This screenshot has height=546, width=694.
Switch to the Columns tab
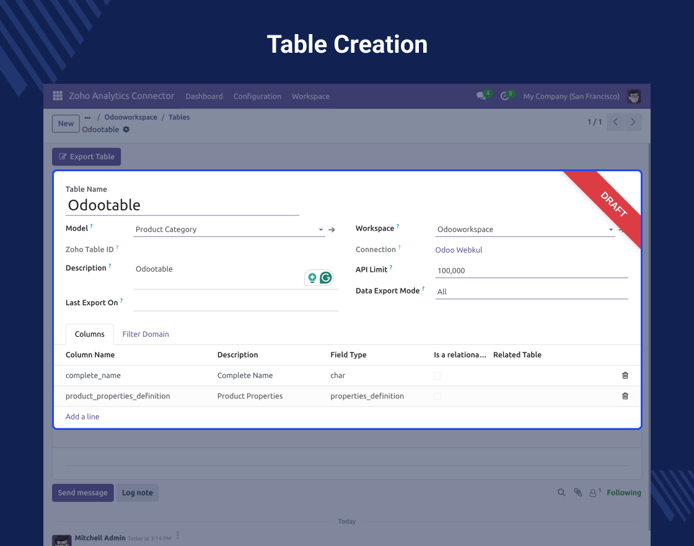pos(89,334)
